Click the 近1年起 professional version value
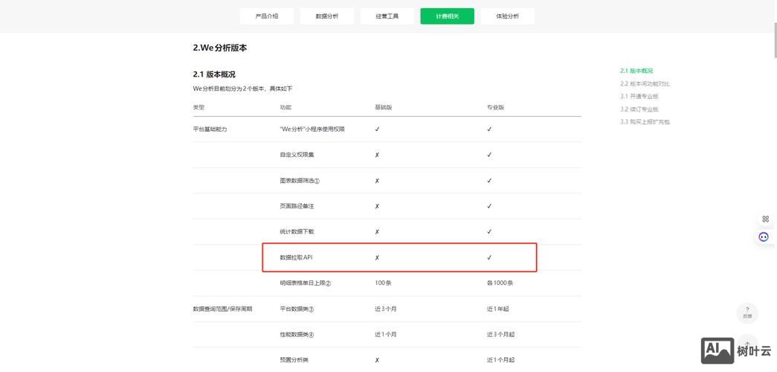Image resolution: width=777 pixels, height=372 pixels. tap(498, 309)
